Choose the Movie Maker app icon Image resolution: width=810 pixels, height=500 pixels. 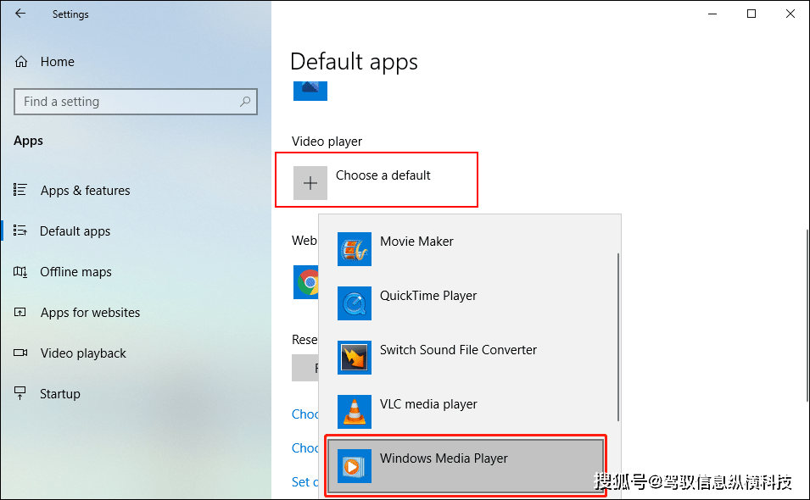point(355,249)
